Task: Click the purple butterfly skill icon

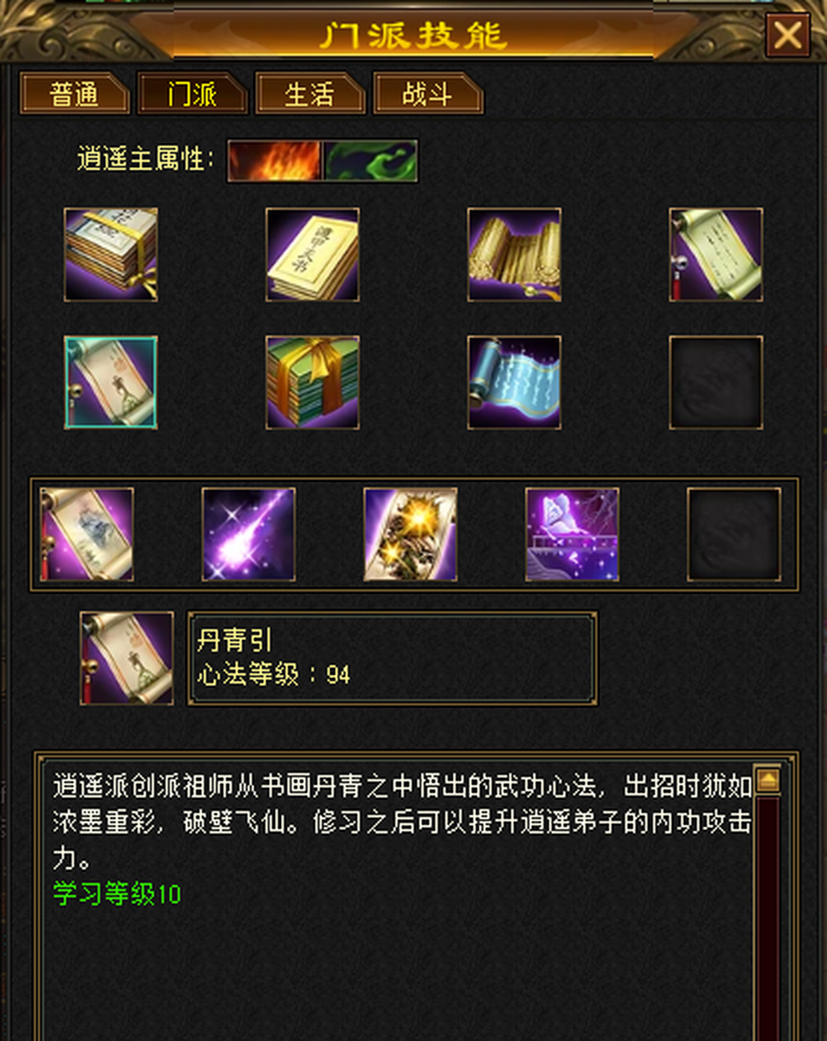Action: [572, 534]
